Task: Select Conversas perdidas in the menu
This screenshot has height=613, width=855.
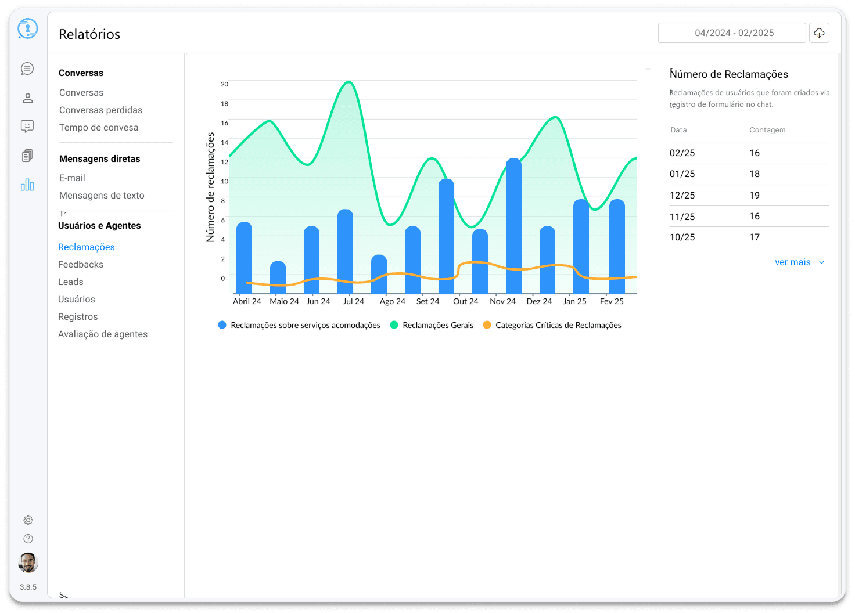Action: click(100, 110)
